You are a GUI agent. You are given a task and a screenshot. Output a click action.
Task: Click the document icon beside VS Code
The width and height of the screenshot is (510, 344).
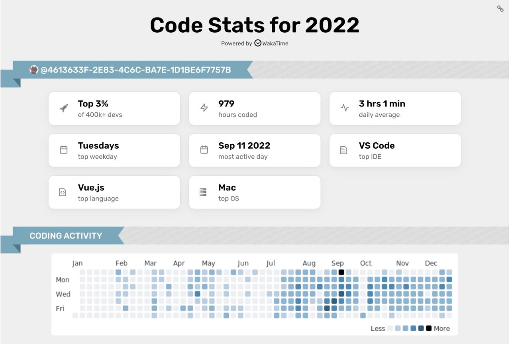(343, 150)
